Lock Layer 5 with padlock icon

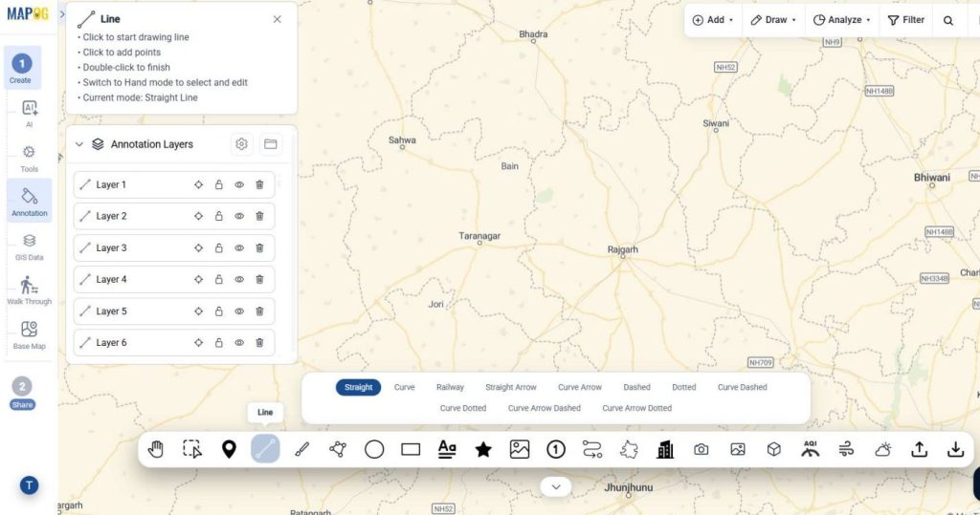pos(219,311)
